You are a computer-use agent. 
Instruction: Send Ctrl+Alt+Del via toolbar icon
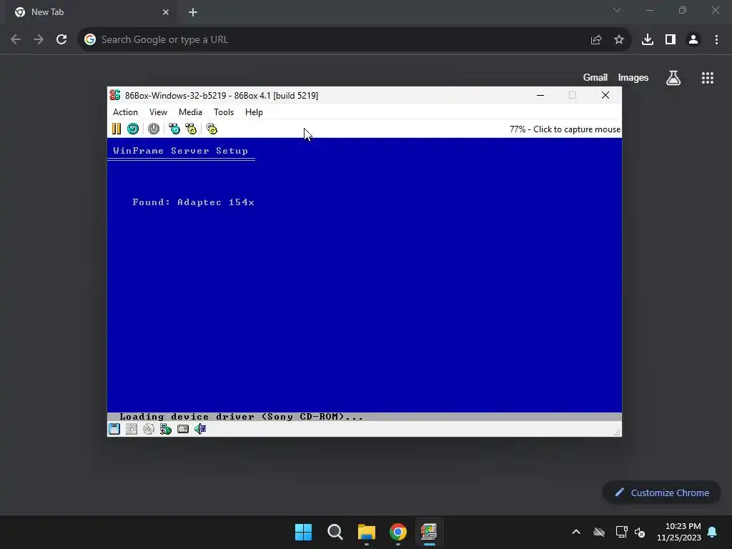[x=174, y=129]
